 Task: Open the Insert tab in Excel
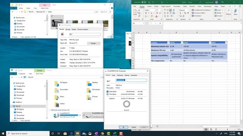tap(149, 6)
